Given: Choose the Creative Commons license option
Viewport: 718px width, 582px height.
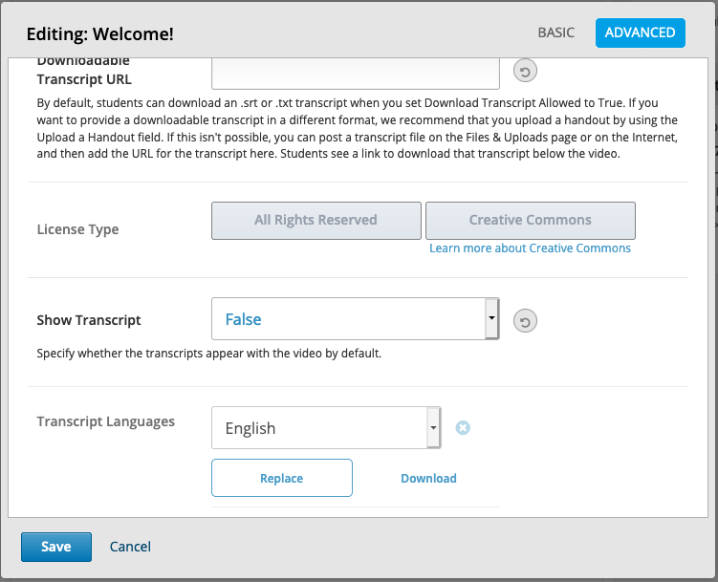Looking at the screenshot, I should [531, 221].
